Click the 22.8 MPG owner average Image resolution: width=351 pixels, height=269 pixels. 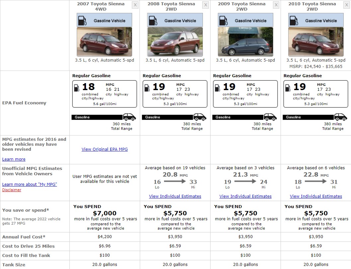[316, 174]
